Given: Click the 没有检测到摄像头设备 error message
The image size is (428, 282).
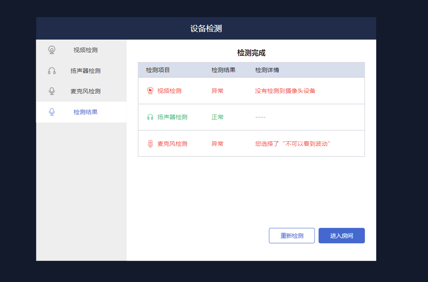Looking at the screenshot, I should (x=285, y=91).
